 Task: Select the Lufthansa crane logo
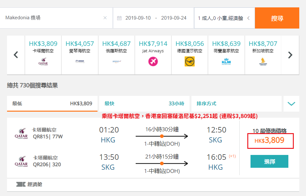[x=190, y=62]
